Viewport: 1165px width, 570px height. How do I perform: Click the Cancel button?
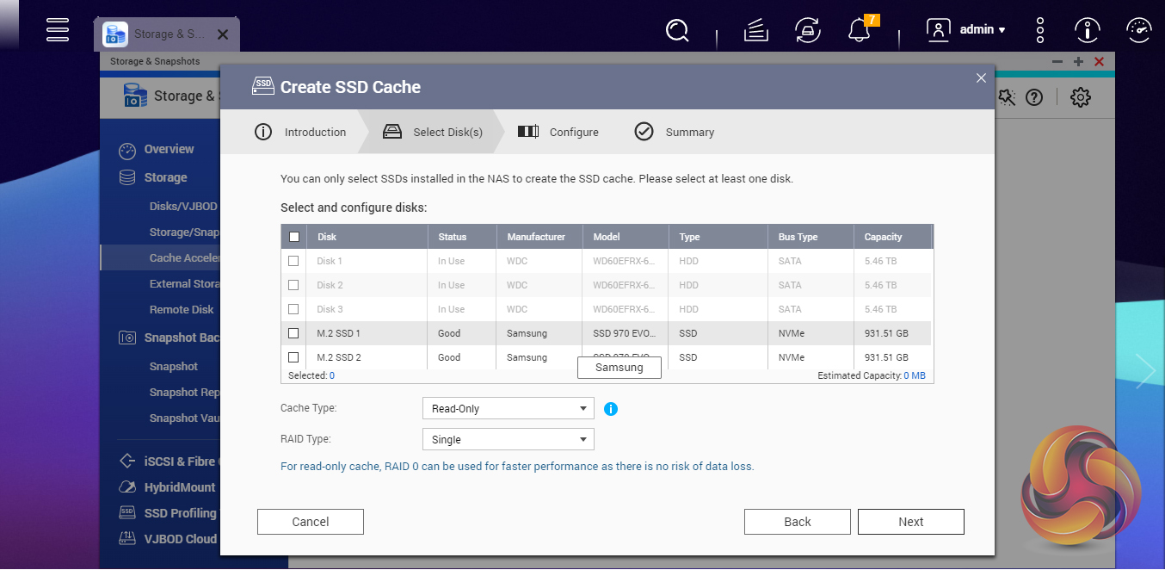coord(311,522)
